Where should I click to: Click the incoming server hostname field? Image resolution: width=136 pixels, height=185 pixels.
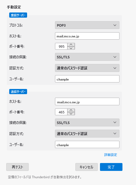[x=87, y=36]
